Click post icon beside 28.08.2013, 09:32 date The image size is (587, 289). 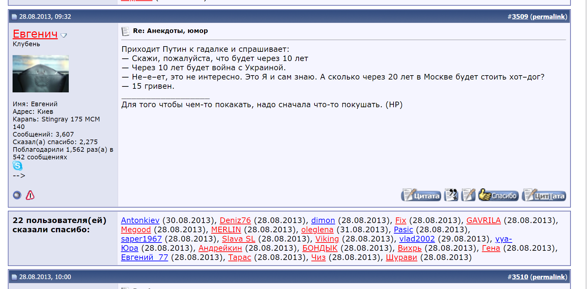[x=14, y=17]
